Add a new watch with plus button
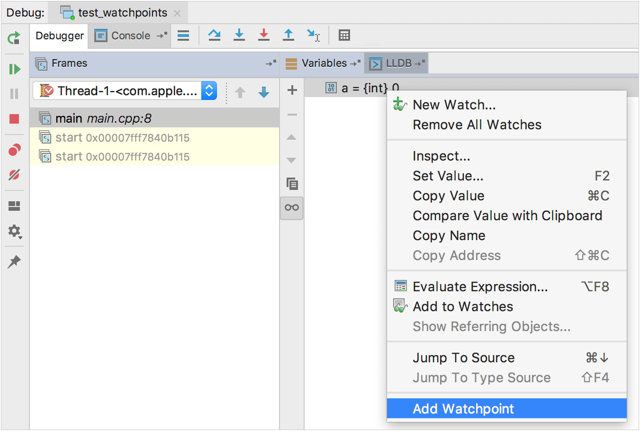 [x=292, y=90]
